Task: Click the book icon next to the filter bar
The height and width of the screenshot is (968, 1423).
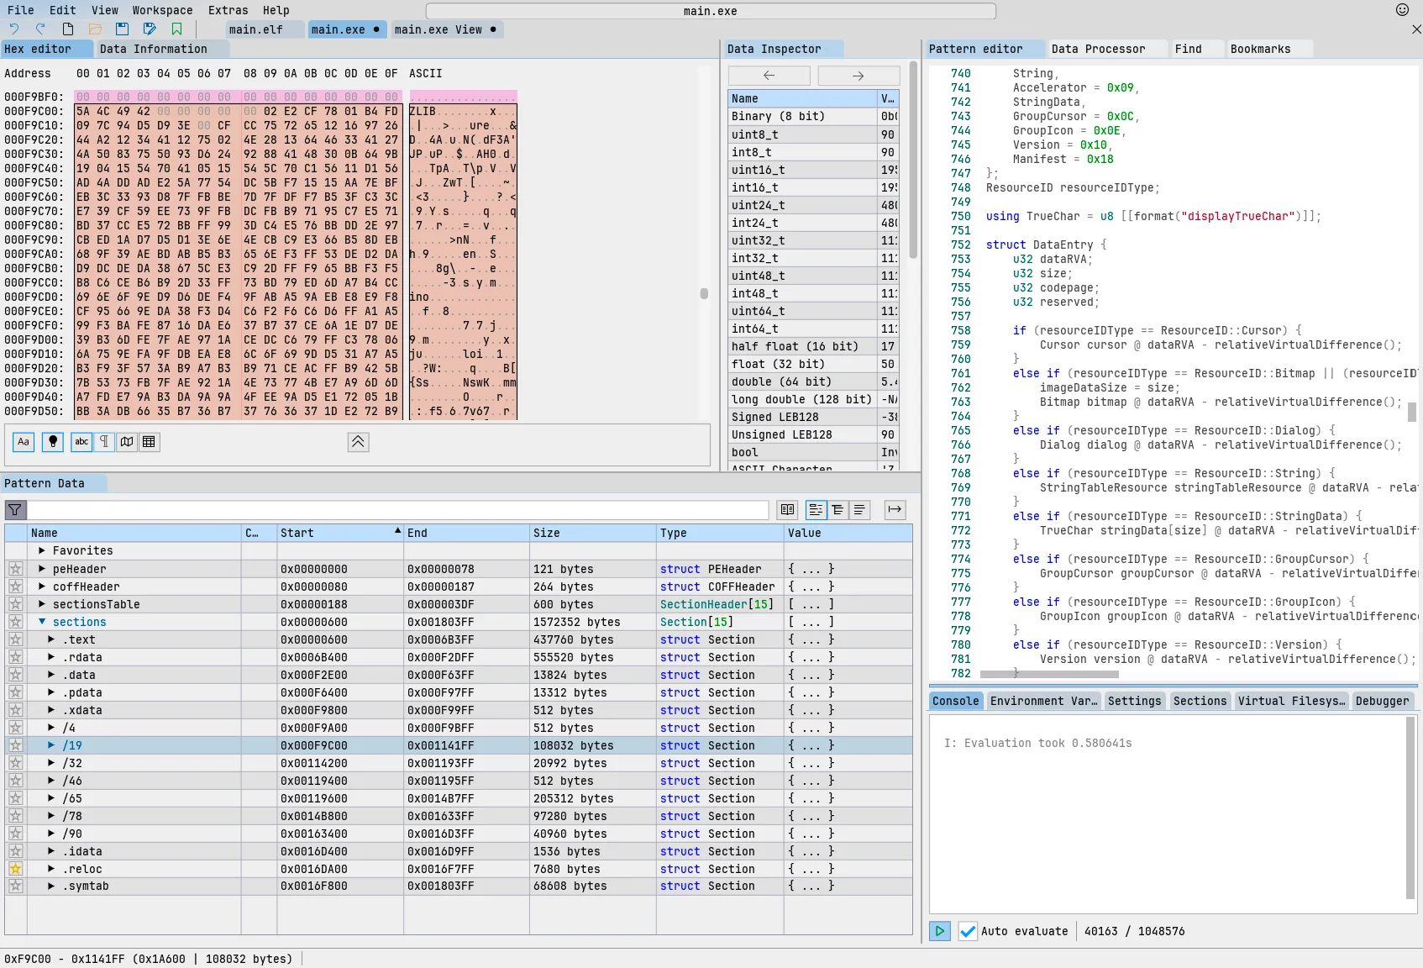Action: 787,510
